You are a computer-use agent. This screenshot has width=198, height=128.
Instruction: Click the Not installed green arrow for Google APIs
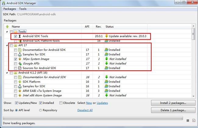tap(107, 63)
